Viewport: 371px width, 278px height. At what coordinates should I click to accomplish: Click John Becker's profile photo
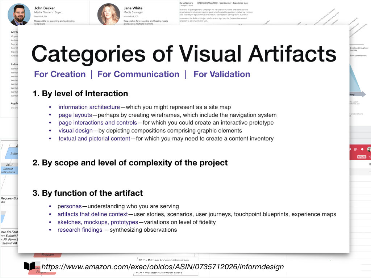(x=19, y=14)
